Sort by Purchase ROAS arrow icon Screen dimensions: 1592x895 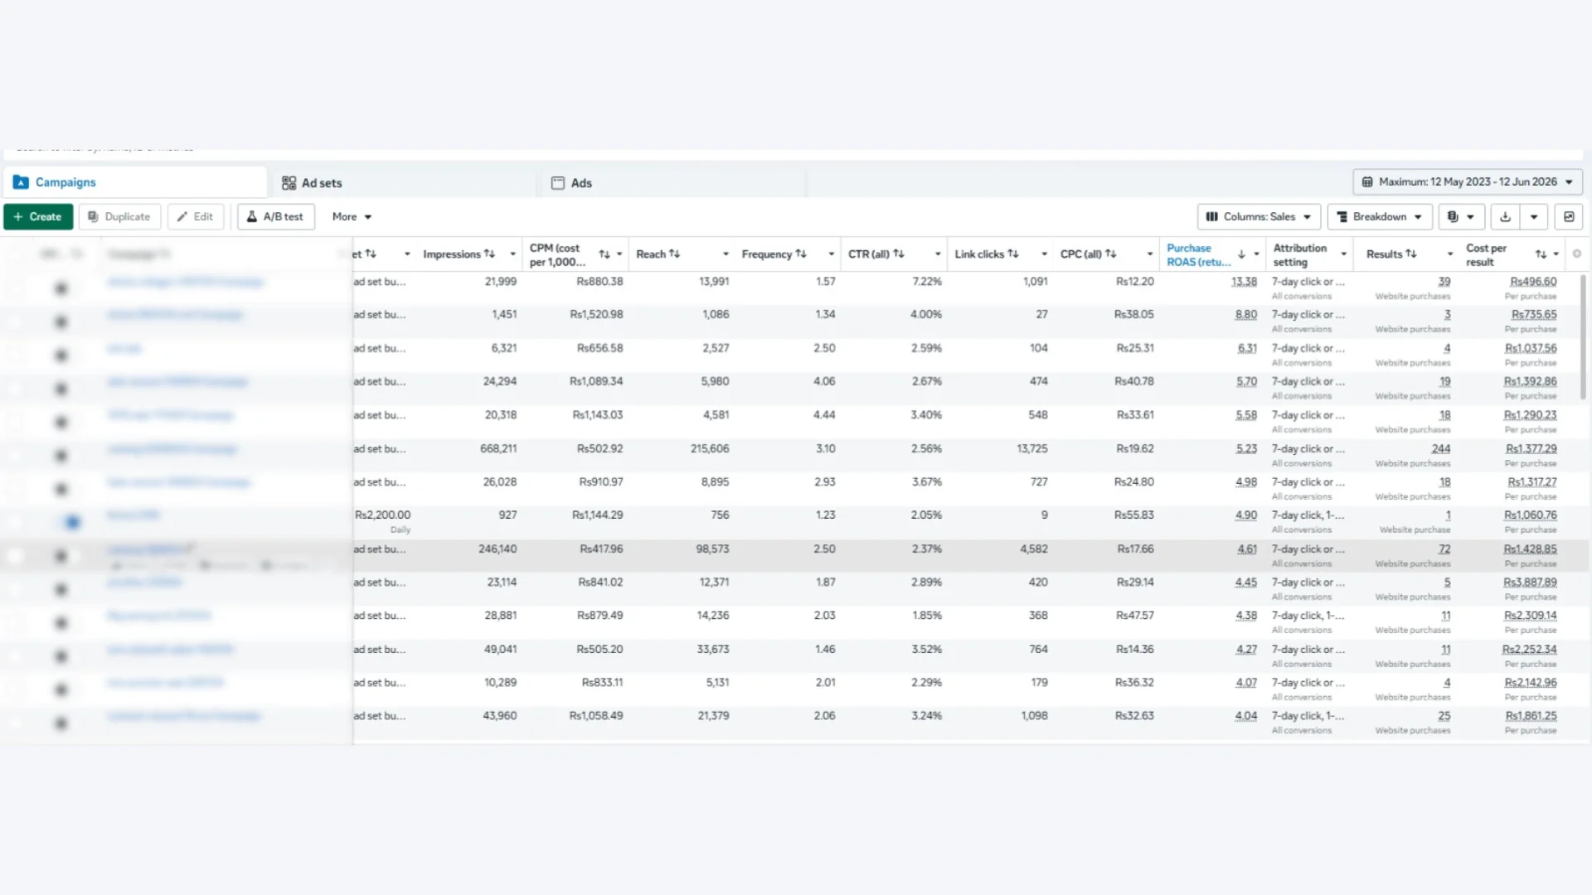[x=1241, y=254]
